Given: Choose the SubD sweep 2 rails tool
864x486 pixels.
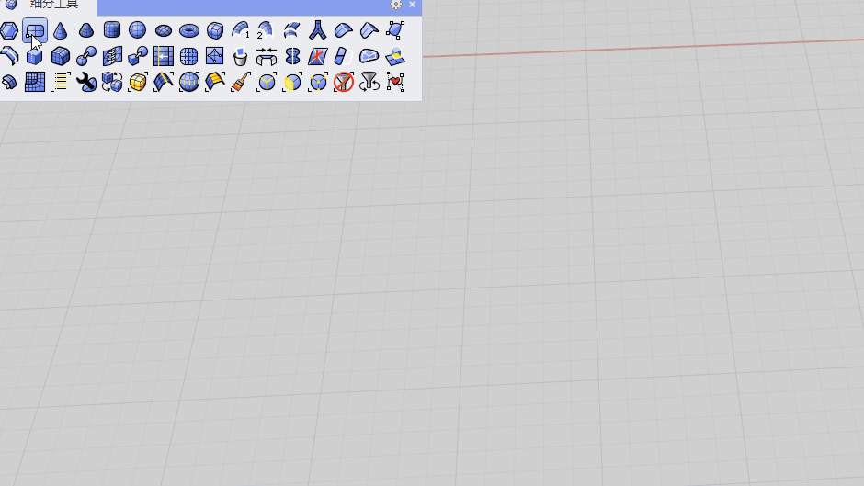Looking at the screenshot, I should point(267,30).
